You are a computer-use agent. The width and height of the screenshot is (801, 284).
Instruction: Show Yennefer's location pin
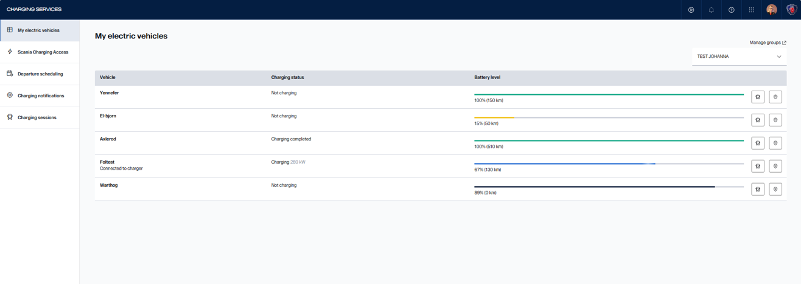775,97
